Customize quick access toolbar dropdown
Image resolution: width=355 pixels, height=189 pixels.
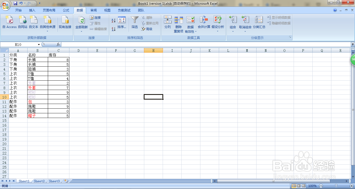pos(40,3)
